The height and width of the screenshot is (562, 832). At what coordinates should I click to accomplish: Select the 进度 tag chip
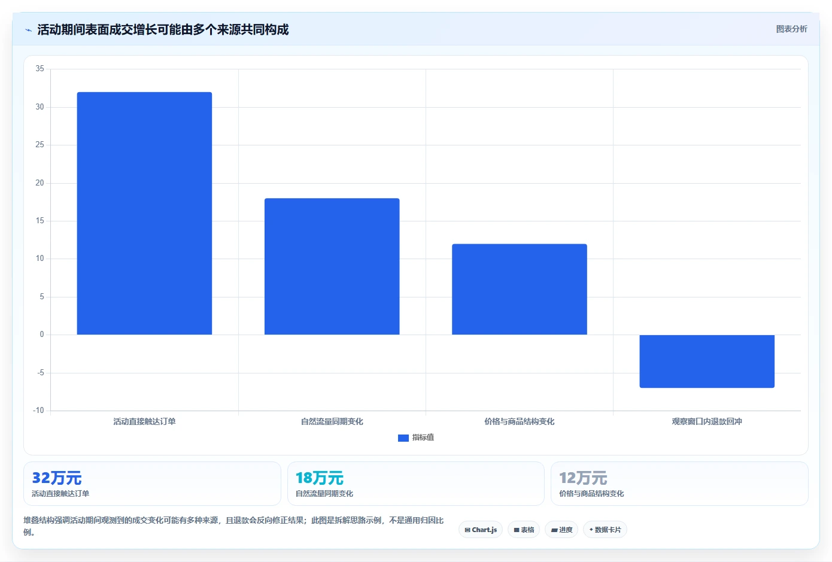(x=561, y=530)
